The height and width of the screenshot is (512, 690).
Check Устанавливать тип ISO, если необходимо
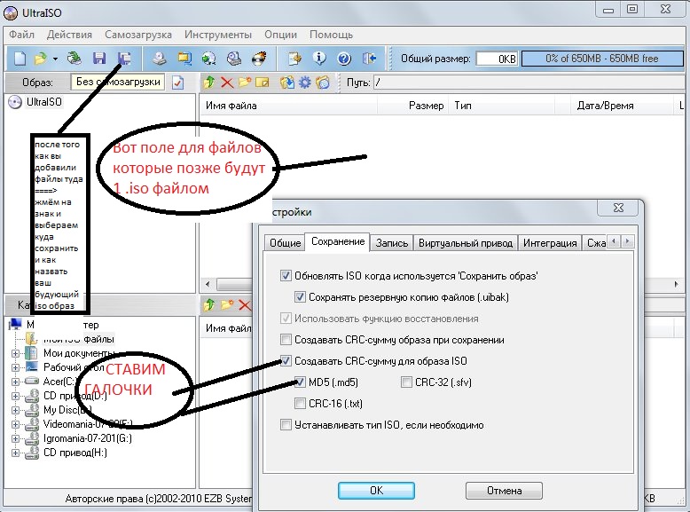(286, 425)
